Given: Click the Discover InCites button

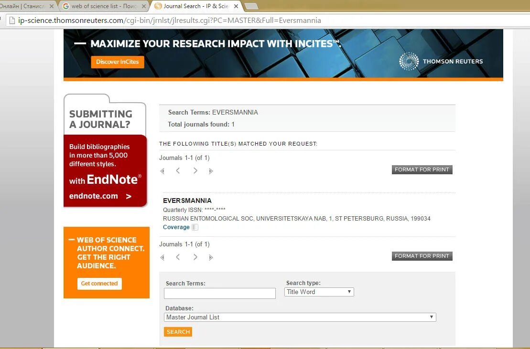Looking at the screenshot, I should (x=117, y=62).
